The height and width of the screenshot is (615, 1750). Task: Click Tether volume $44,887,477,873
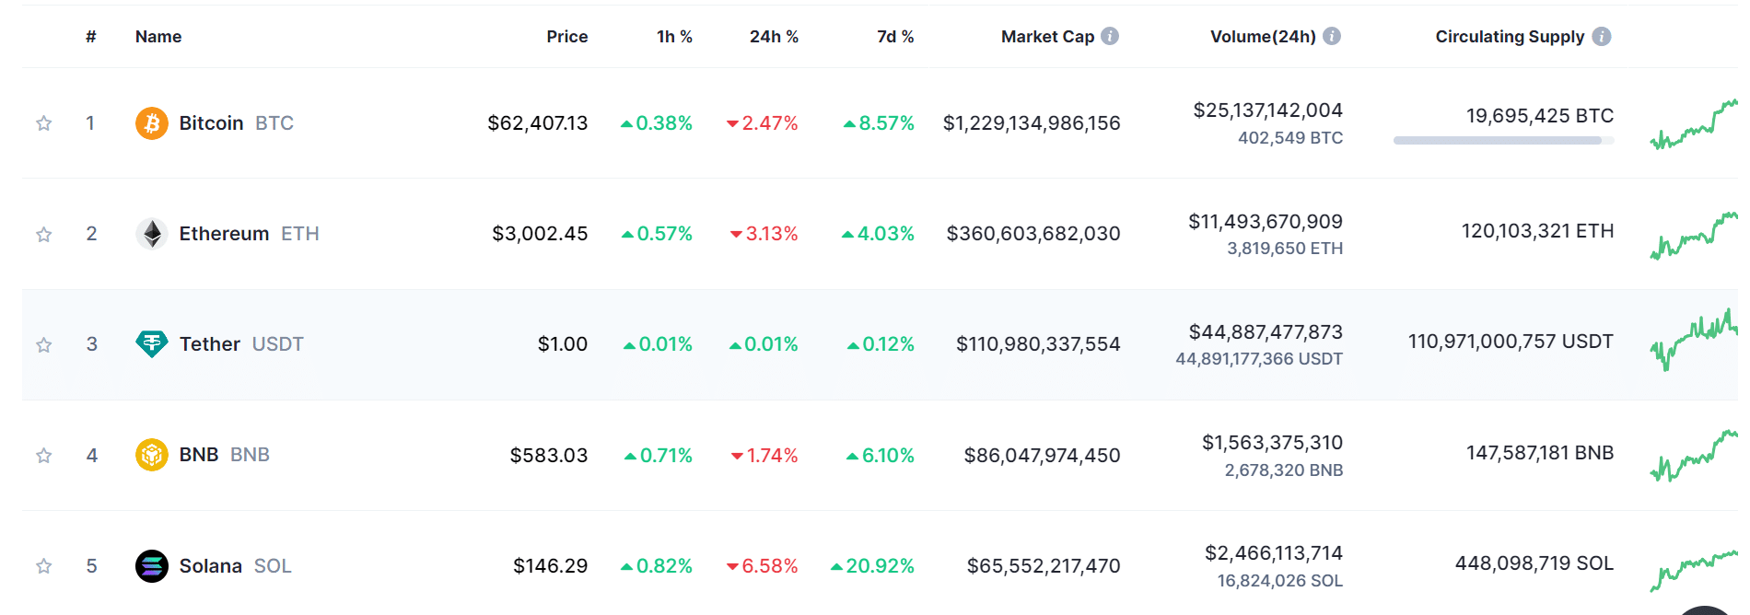click(x=1266, y=331)
